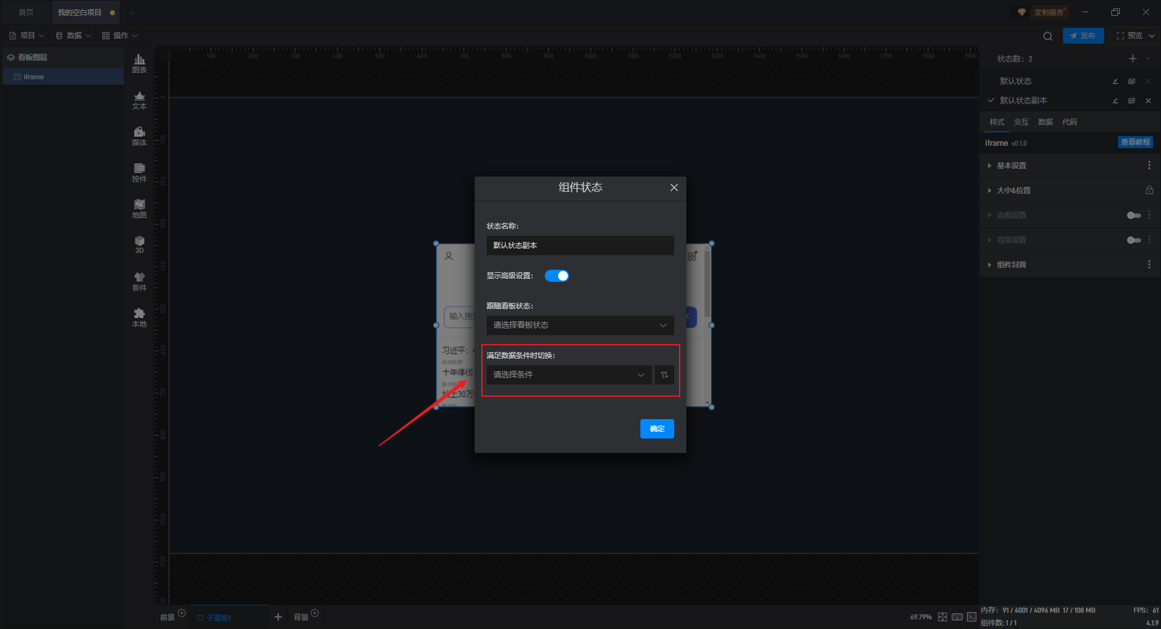
Task: Open the 操作 dropdown menu
Action: tap(120, 36)
